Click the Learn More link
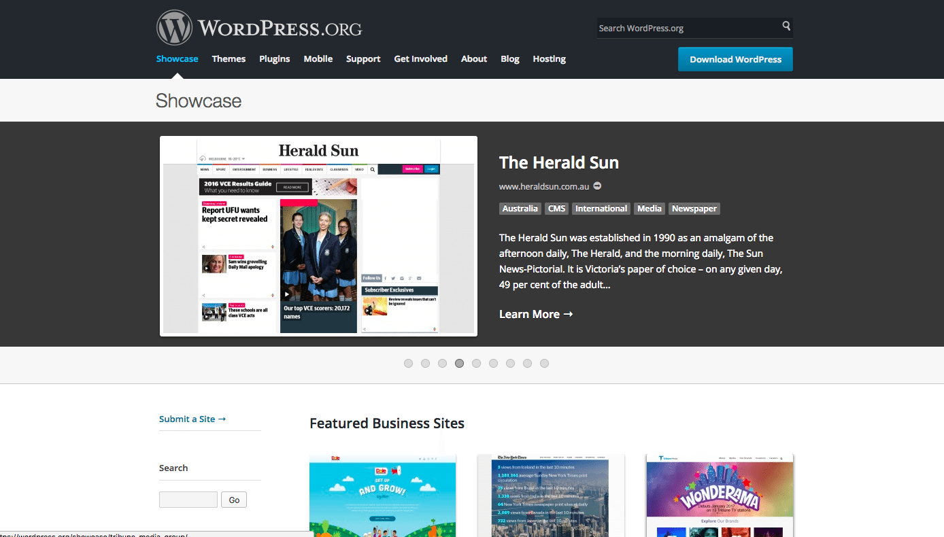This screenshot has width=944, height=537. pos(536,314)
